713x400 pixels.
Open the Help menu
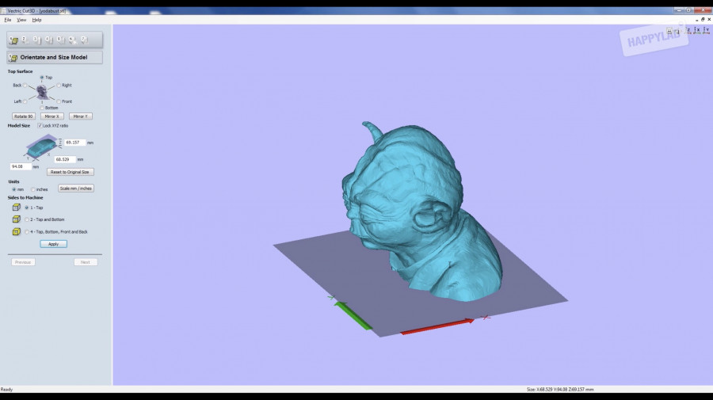36,20
